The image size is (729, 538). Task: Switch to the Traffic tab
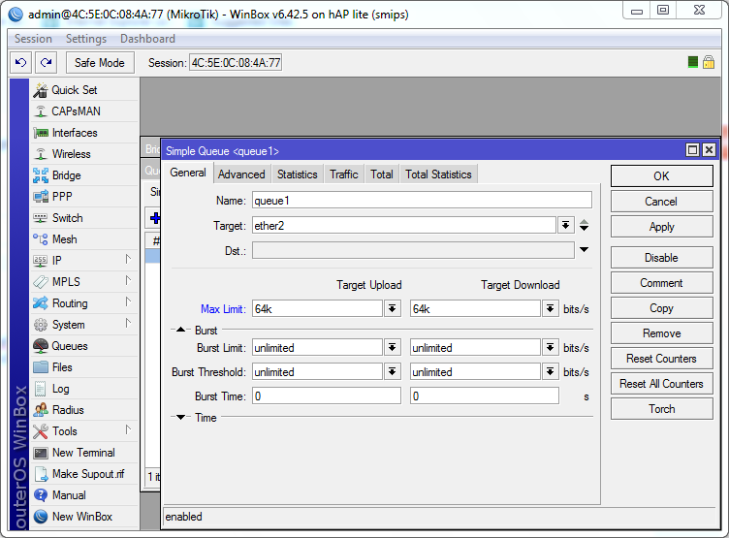click(x=344, y=174)
